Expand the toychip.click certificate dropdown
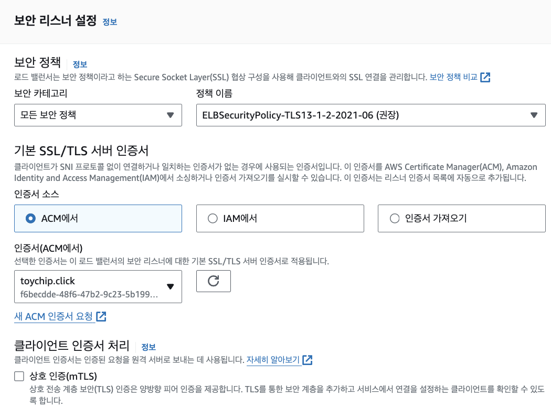The image size is (551, 407). [98, 286]
